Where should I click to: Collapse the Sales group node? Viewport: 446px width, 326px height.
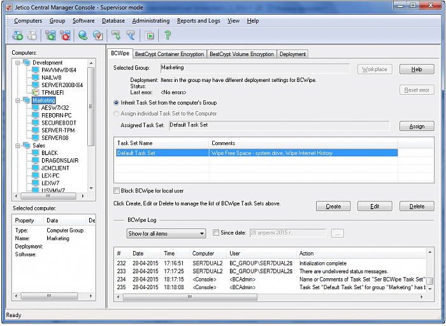(x=18, y=146)
